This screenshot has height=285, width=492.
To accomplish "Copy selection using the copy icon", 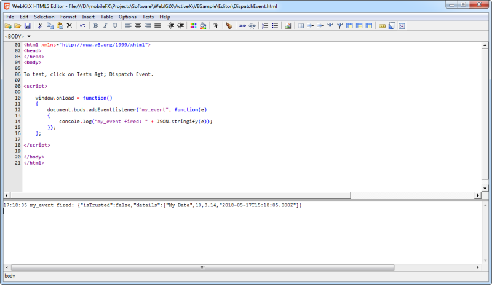I will tap(50, 26).
